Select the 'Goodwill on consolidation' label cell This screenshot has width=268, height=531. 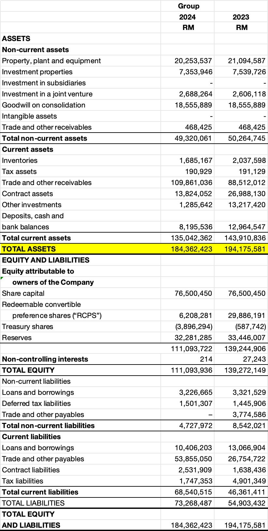click(x=44, y=105)
